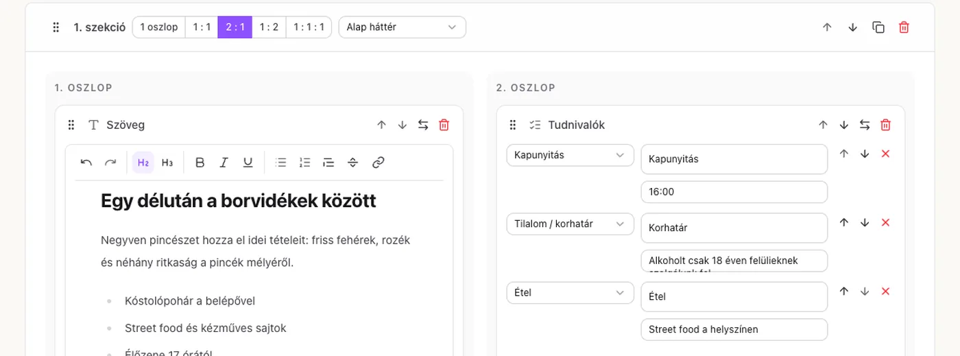The image size is (960, 356).
Task: Edit the Étel title field
Action: click(734, 297)
